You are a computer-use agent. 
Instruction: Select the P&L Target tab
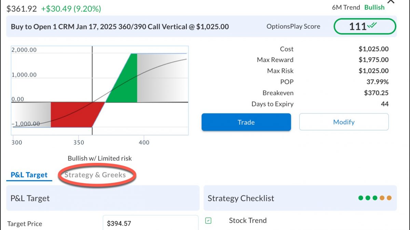(29, 175)
